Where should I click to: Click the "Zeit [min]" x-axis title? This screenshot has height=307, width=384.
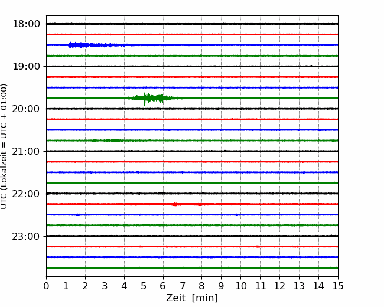pyautogui.click(x=192, y=298)
